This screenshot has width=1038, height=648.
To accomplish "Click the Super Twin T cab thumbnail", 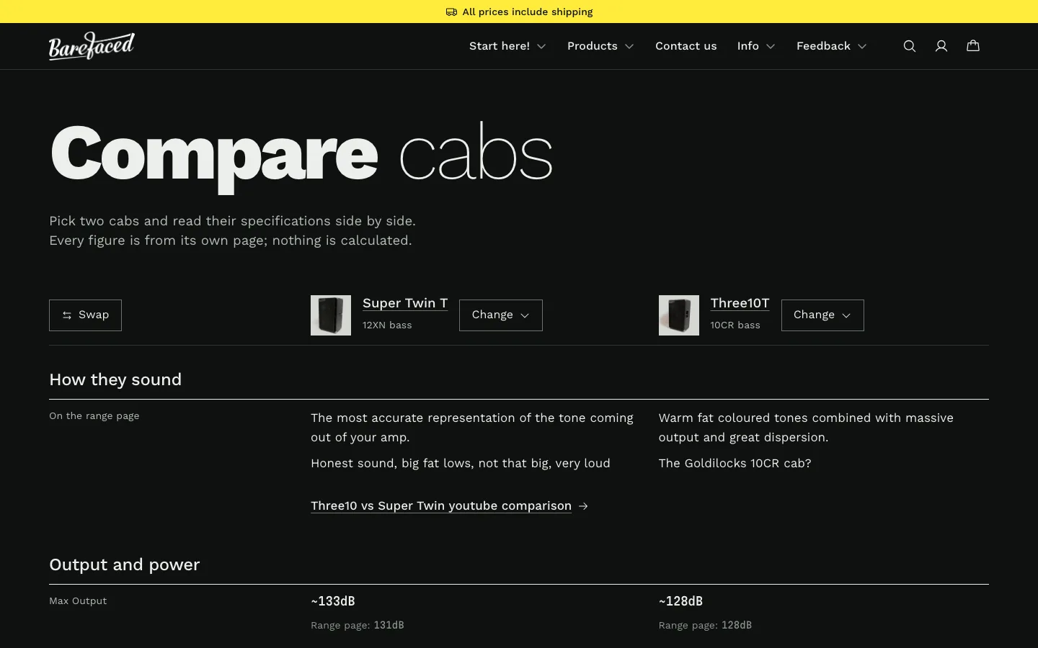I will coord(331,315).
